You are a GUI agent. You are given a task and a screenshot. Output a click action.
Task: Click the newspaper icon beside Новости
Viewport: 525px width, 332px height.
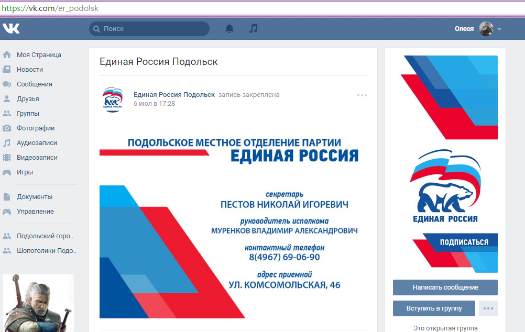point(7,70)
